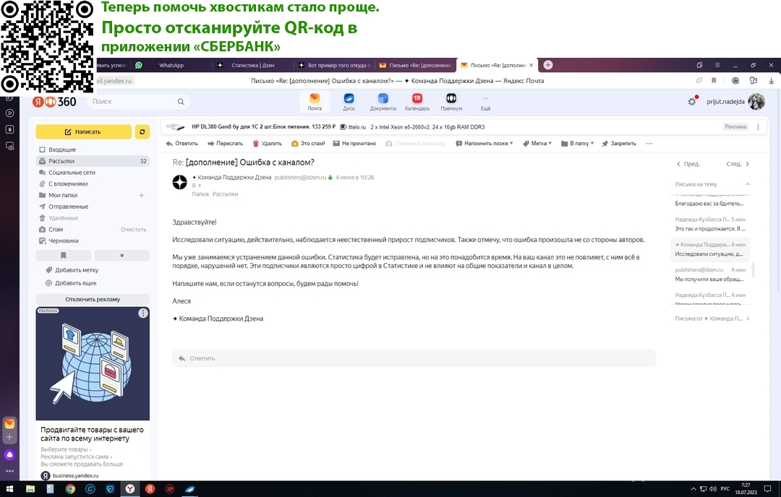Open thread message 'Это так и продолжается'
781x497 pixels.
[710, 224]
